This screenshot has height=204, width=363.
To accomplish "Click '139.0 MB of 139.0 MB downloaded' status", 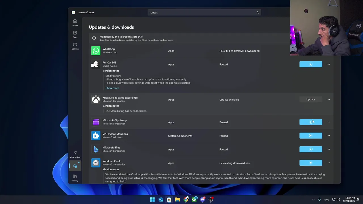I will (x=239, y=51).
